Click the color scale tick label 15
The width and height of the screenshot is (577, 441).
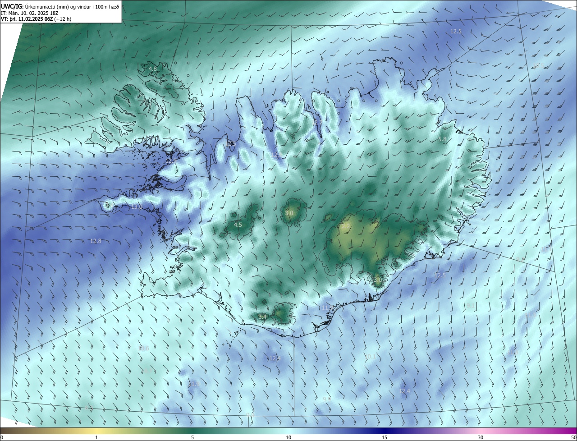[385, 438]
